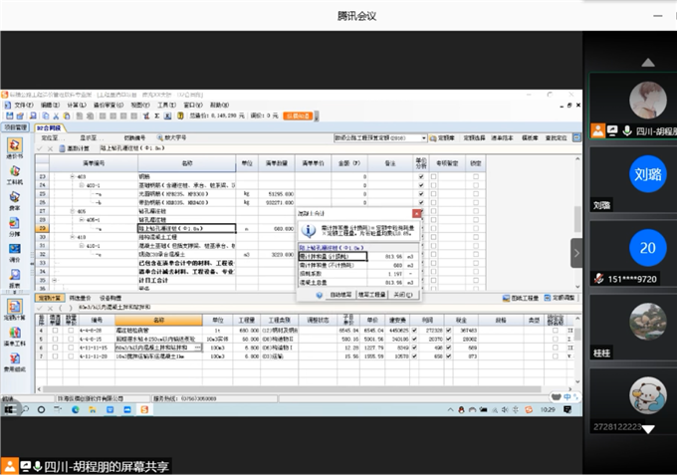
Task: Click 自动填写 button in dialog
Action: pyautogui.click(x=340, y=295)
